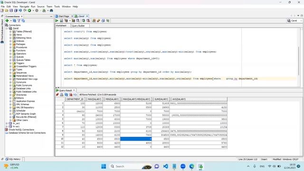
Task: Expand the Sequences node
Action: coord(10,73)
